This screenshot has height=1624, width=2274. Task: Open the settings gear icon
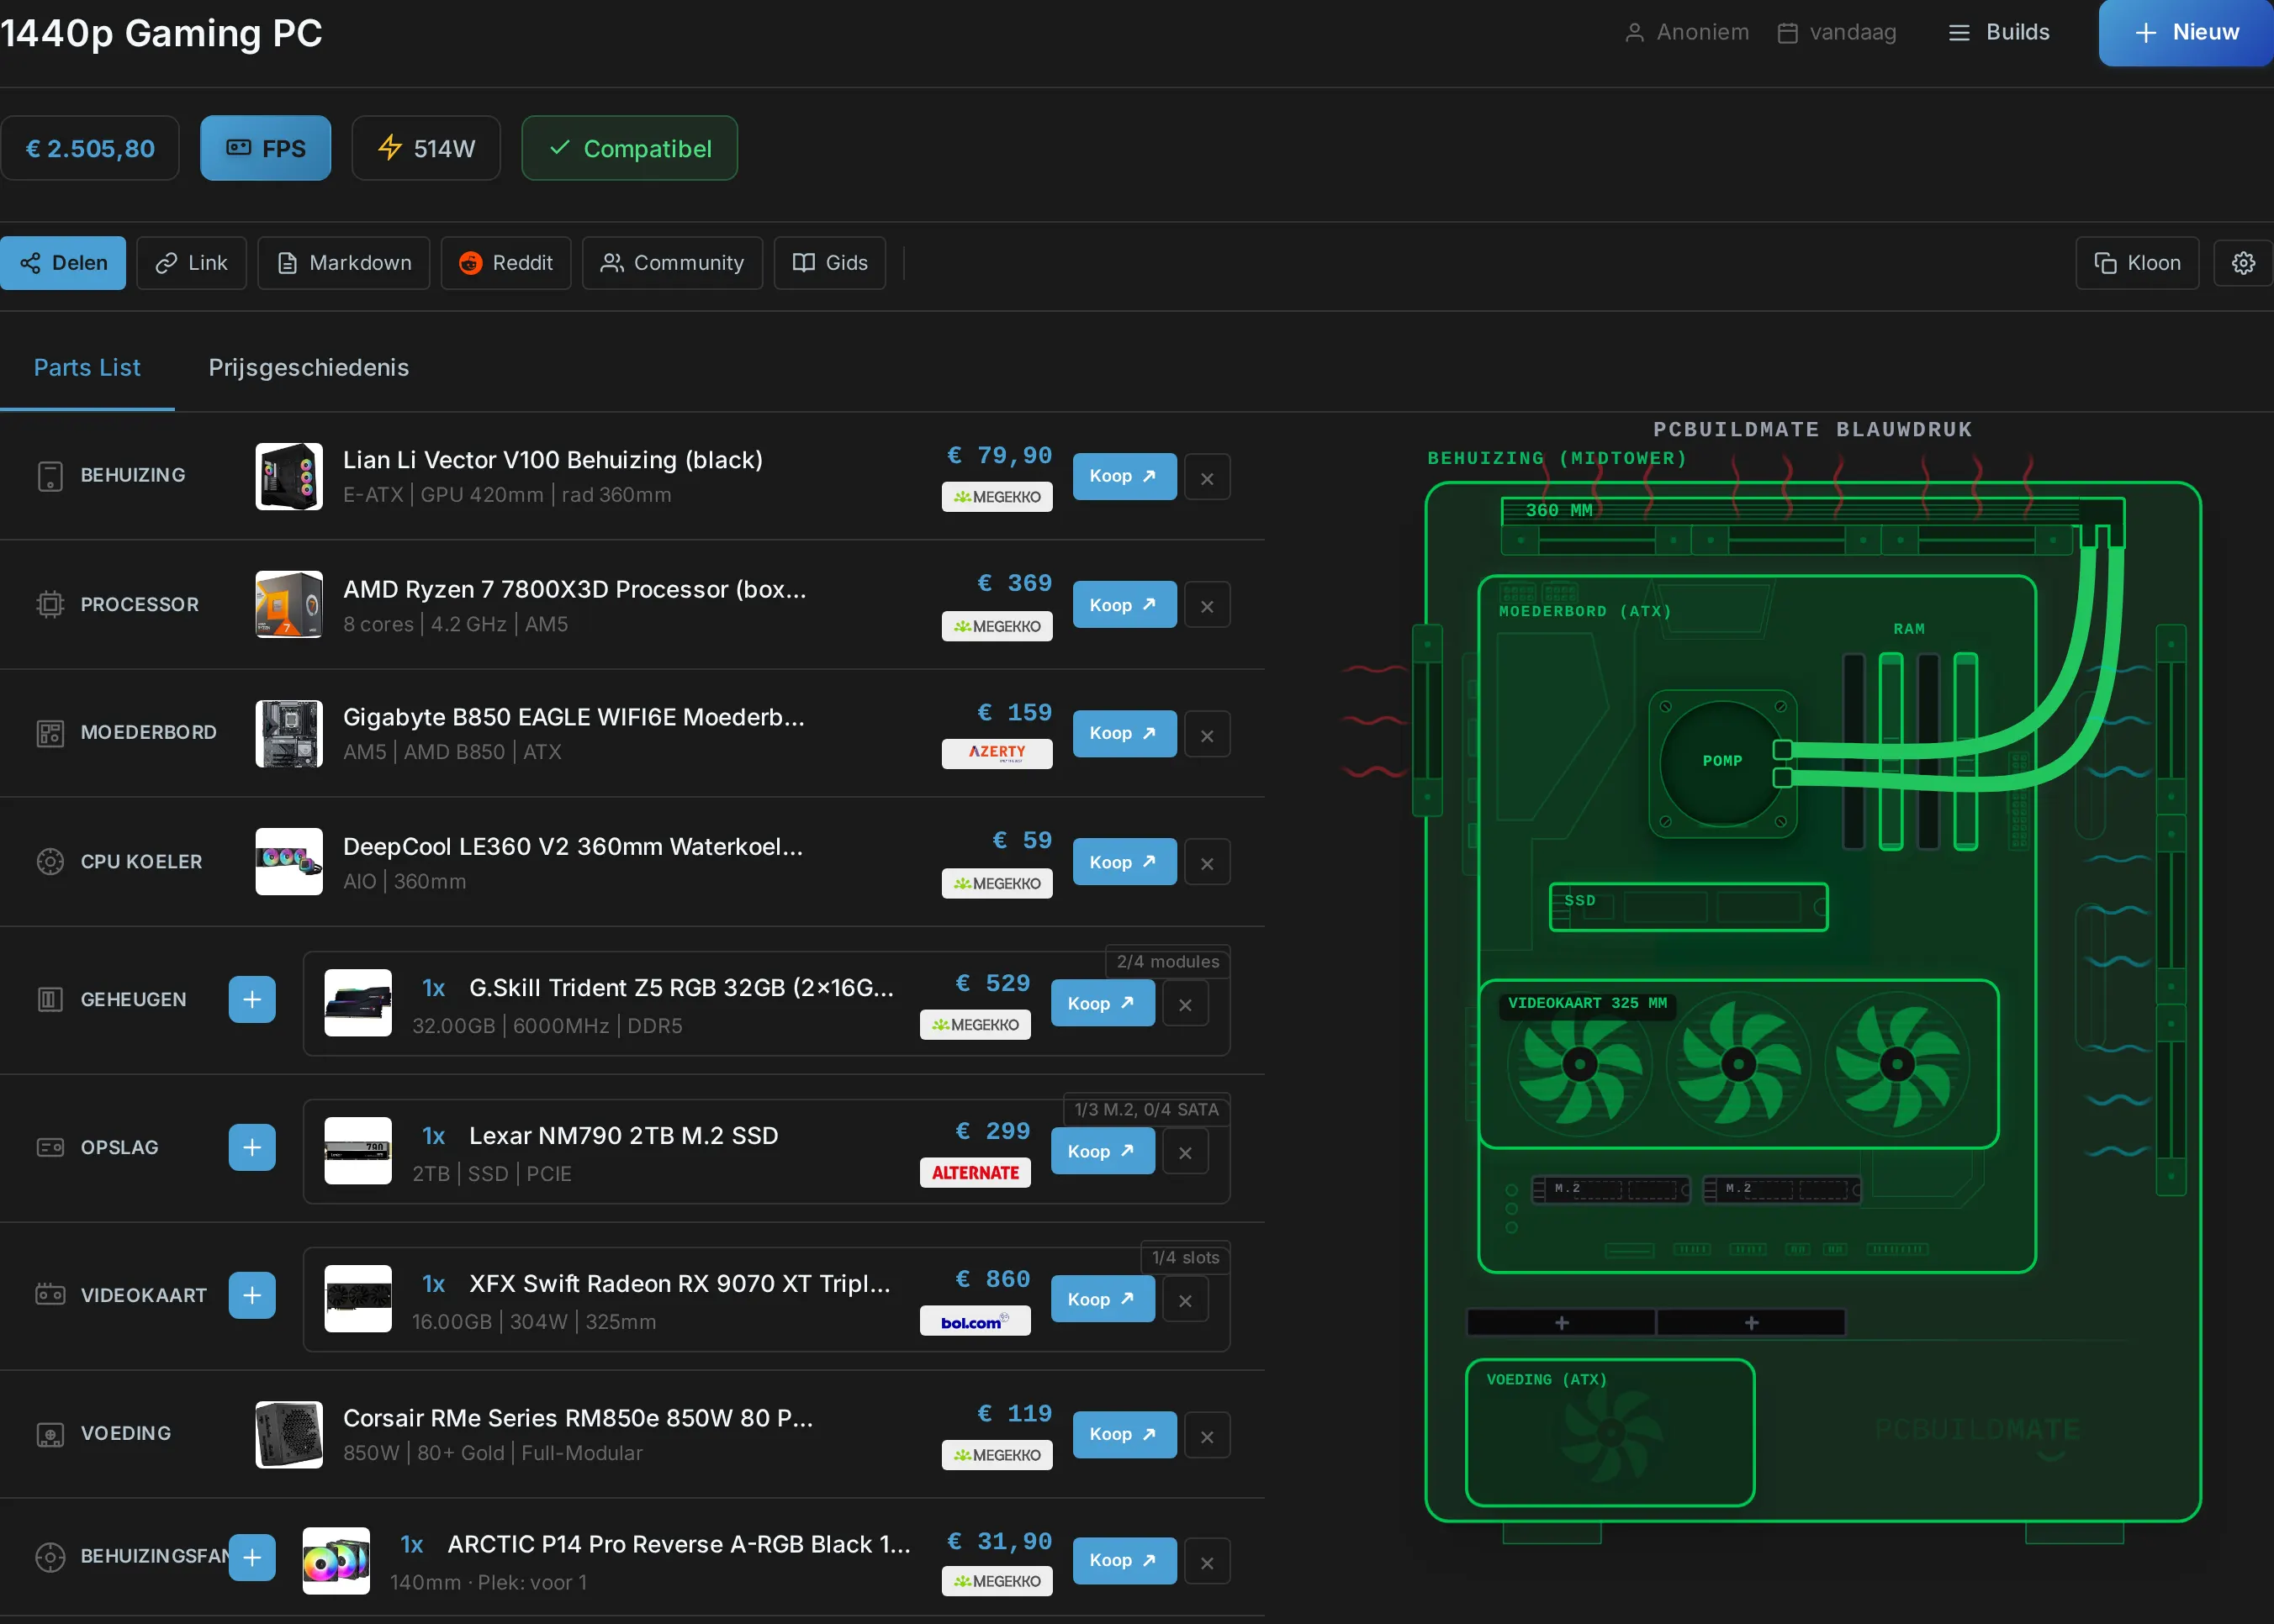tap(2243, 263)
